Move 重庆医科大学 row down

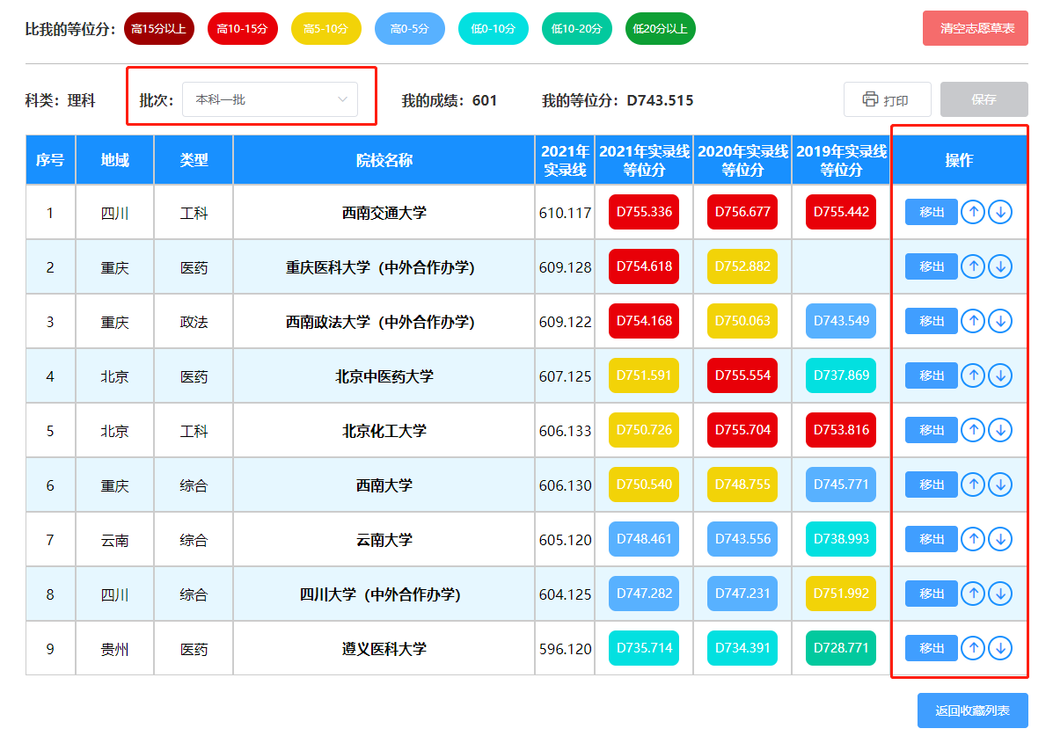pos(1000,266)
